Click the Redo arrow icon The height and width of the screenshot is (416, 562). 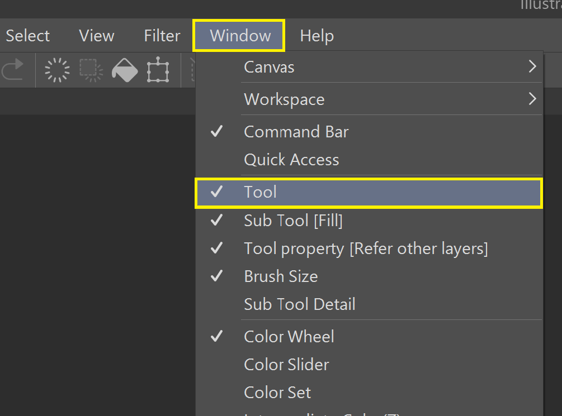(x=12, y=70)
